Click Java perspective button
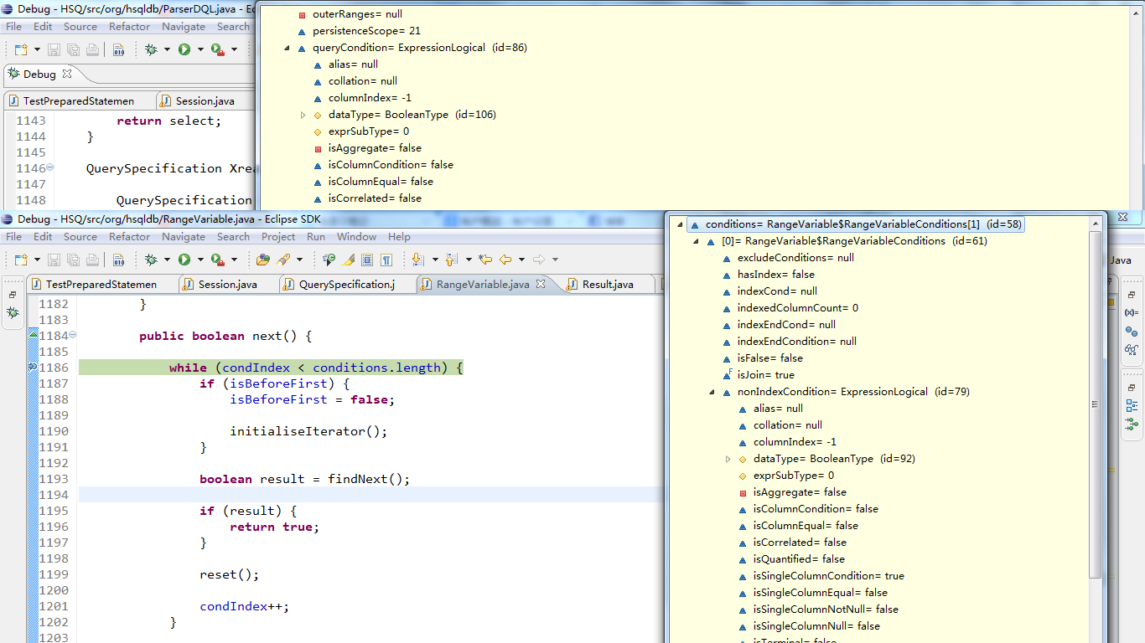1145x643 pixels. point(1122,260)
